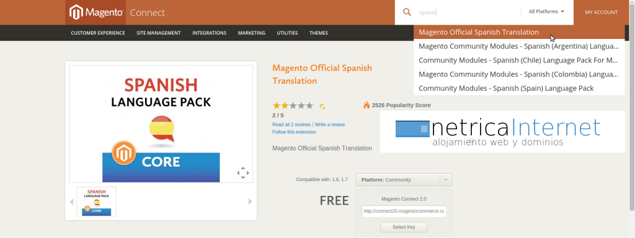Click the flame popularity icon
Screen dimensions: 635x238
tap(366, 105)
